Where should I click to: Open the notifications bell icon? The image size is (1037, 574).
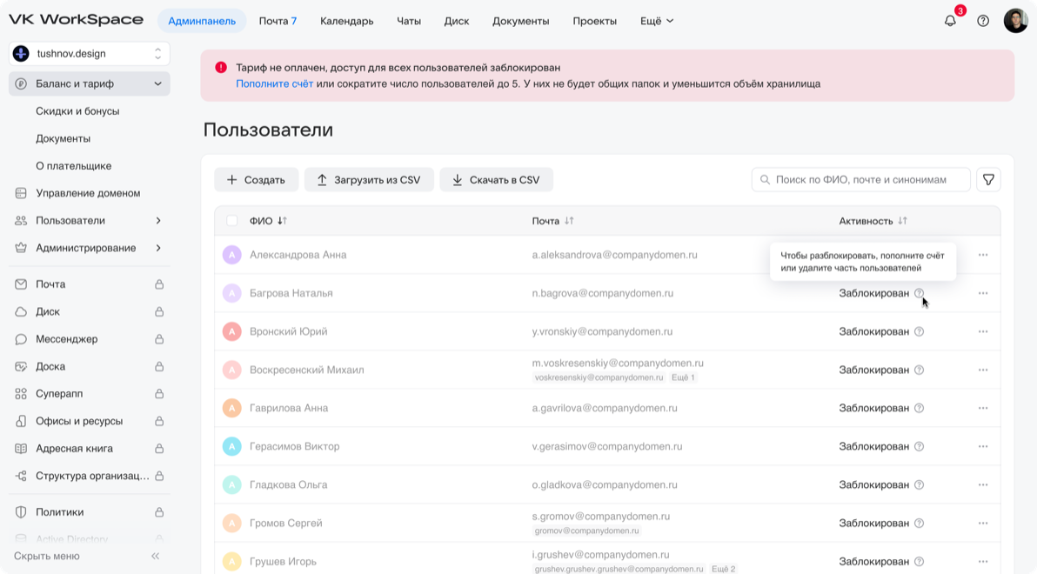pos(950,21)
